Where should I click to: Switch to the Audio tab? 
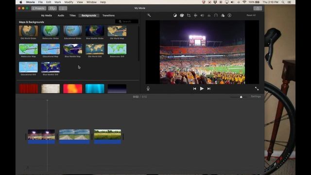tap(61, 16)
